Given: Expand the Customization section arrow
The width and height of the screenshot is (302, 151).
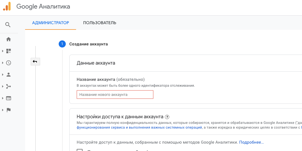Looking at the screenshot, I should 3,51.
